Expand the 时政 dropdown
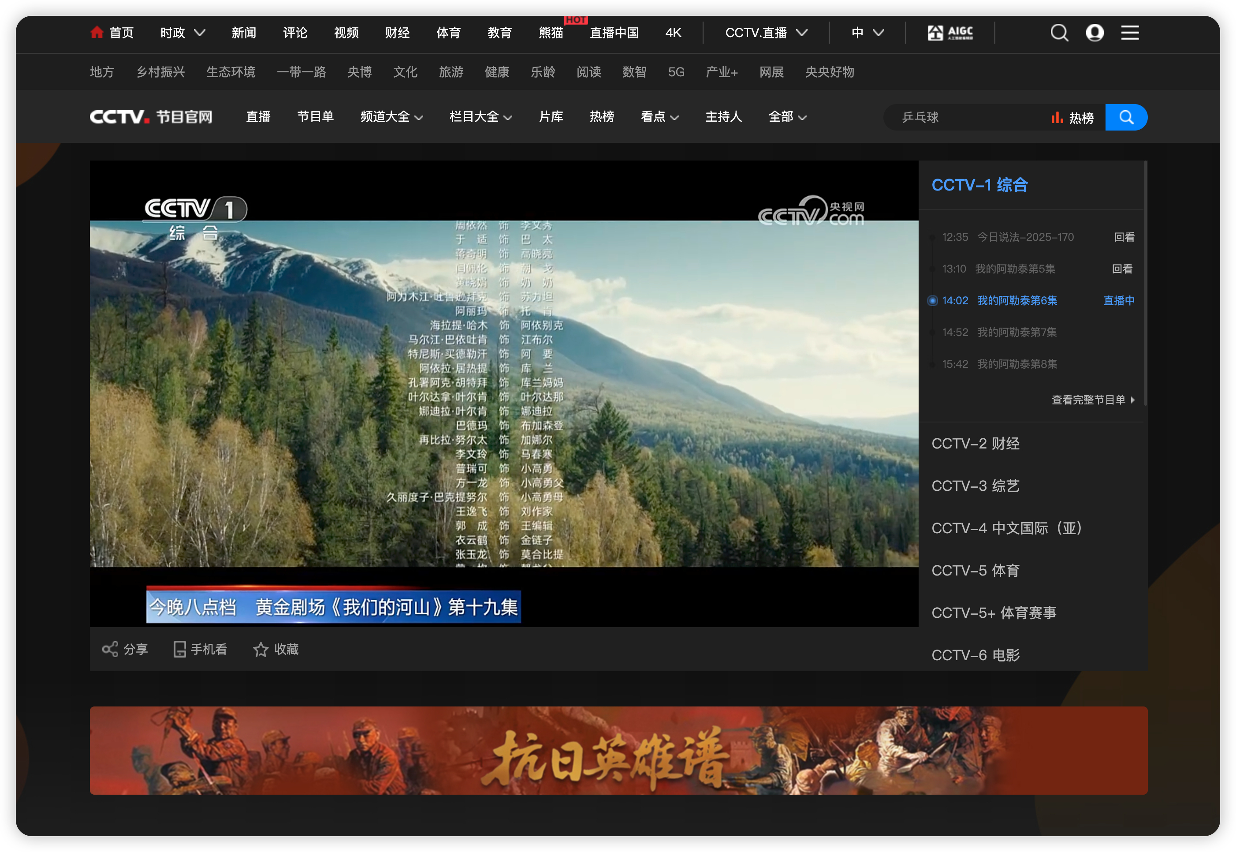 coord(200,33)
